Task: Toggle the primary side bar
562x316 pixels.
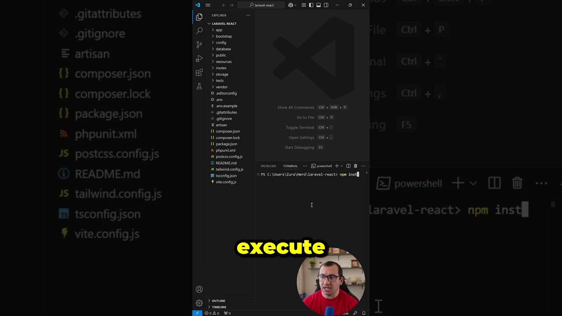Action: (311, 5)
